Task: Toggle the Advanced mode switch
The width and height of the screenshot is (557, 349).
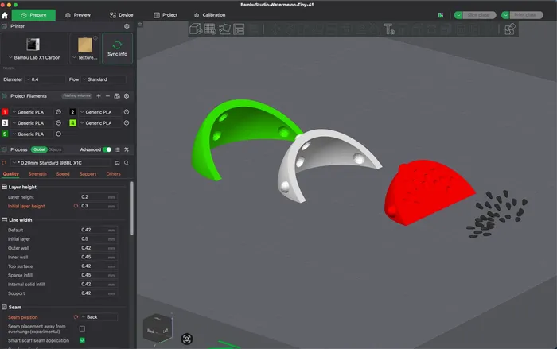Action: (x=107, y=149)
